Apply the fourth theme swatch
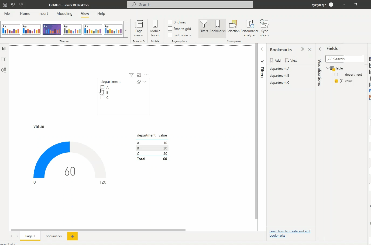 click(x=72, y=29)
